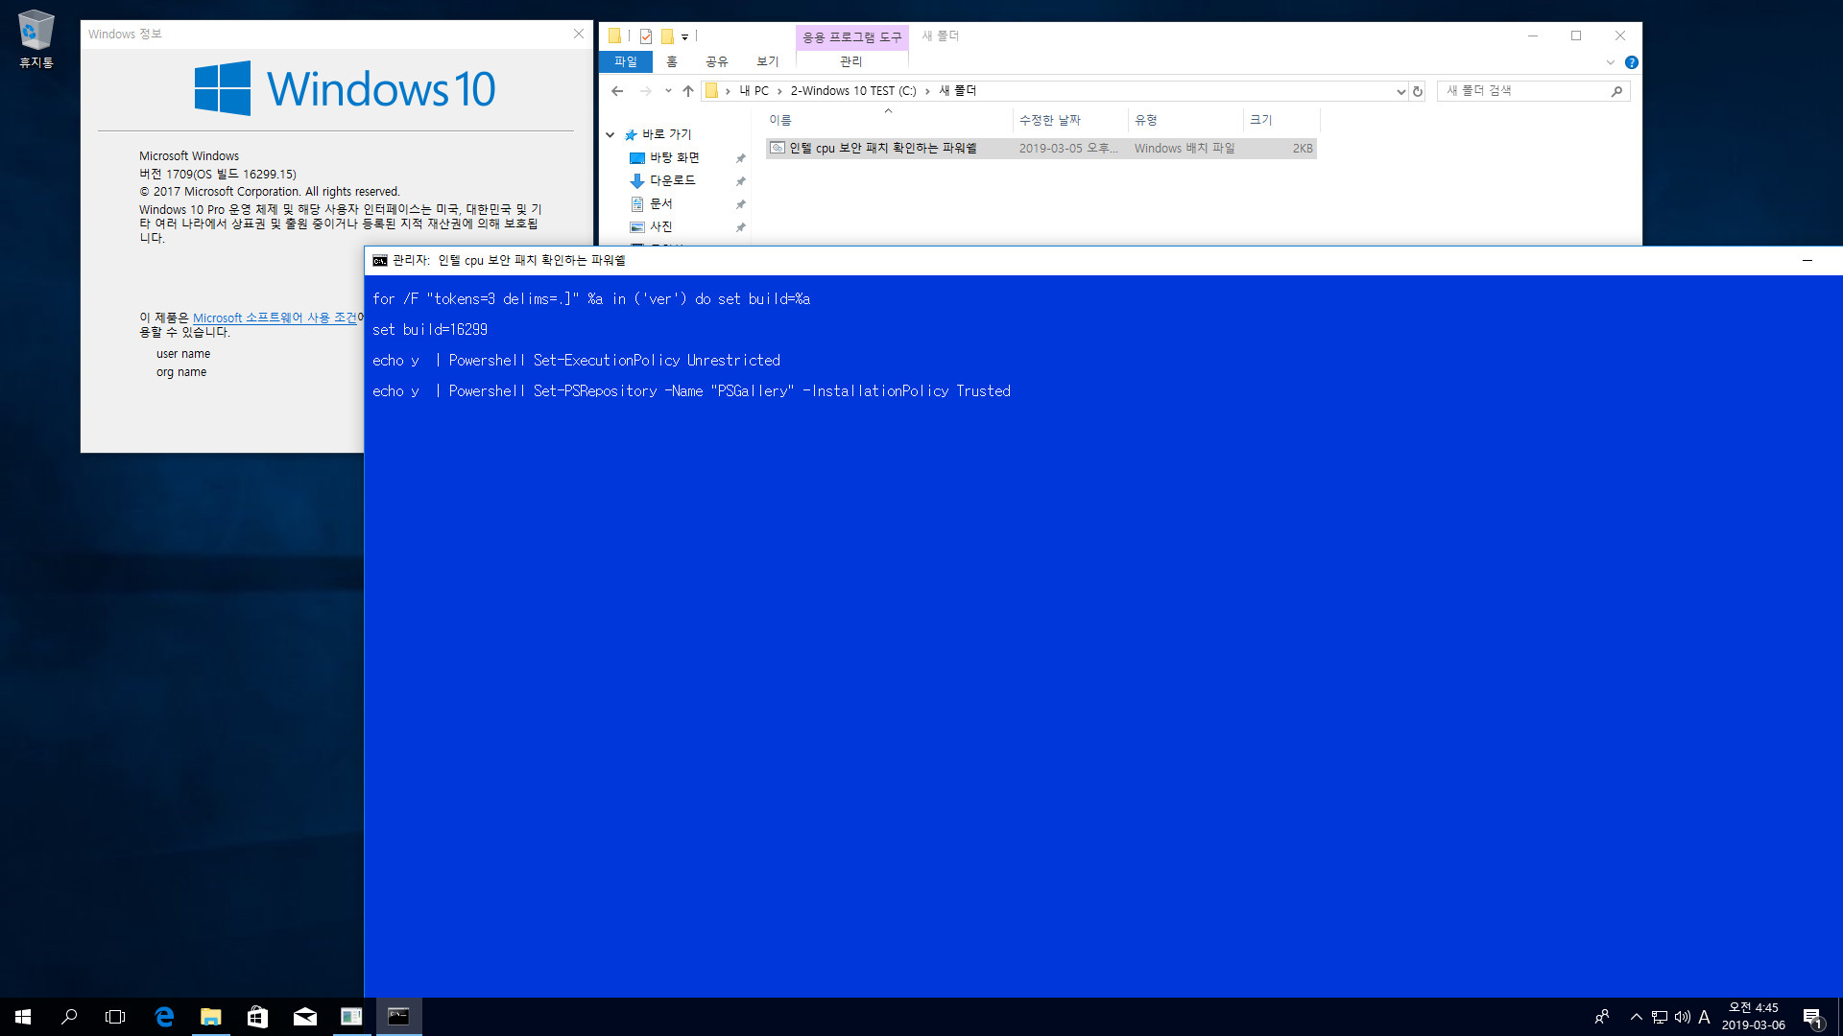Click the command prompt title bar icon
The height and width of the screenshot is (1036, 1843).
coord(380,261)
